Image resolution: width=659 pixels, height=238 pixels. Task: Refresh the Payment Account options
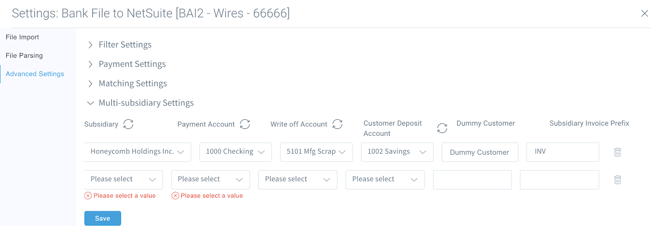pyautogui.click(x=245, y=124)
